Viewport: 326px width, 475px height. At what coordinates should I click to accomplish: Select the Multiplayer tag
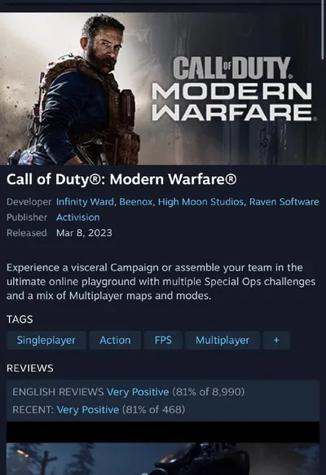point(222,341)
